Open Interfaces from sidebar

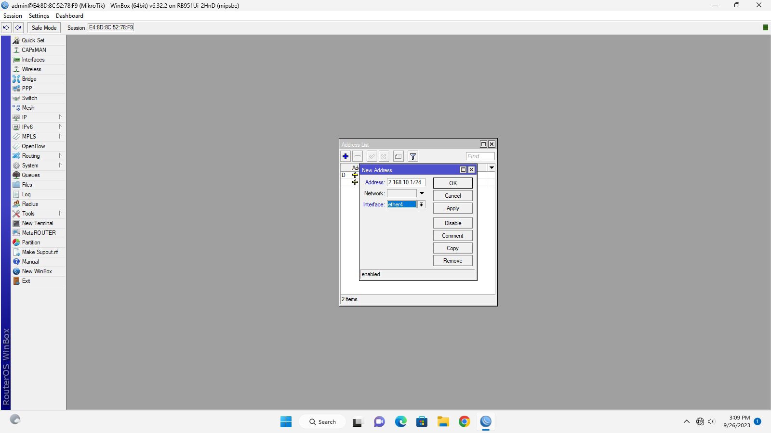[38, 60]
